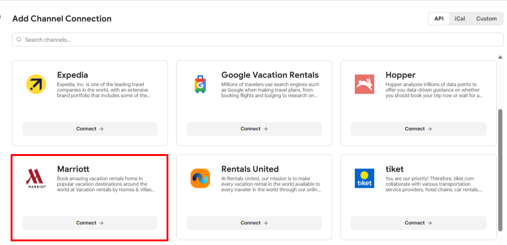This screenshot has height=245, width=507.
Task: Click the Expedia card title
Action: pos(73,75)
